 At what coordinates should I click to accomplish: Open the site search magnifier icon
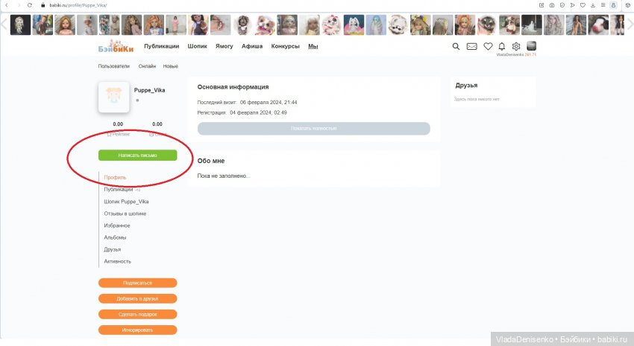coord(456,46)
